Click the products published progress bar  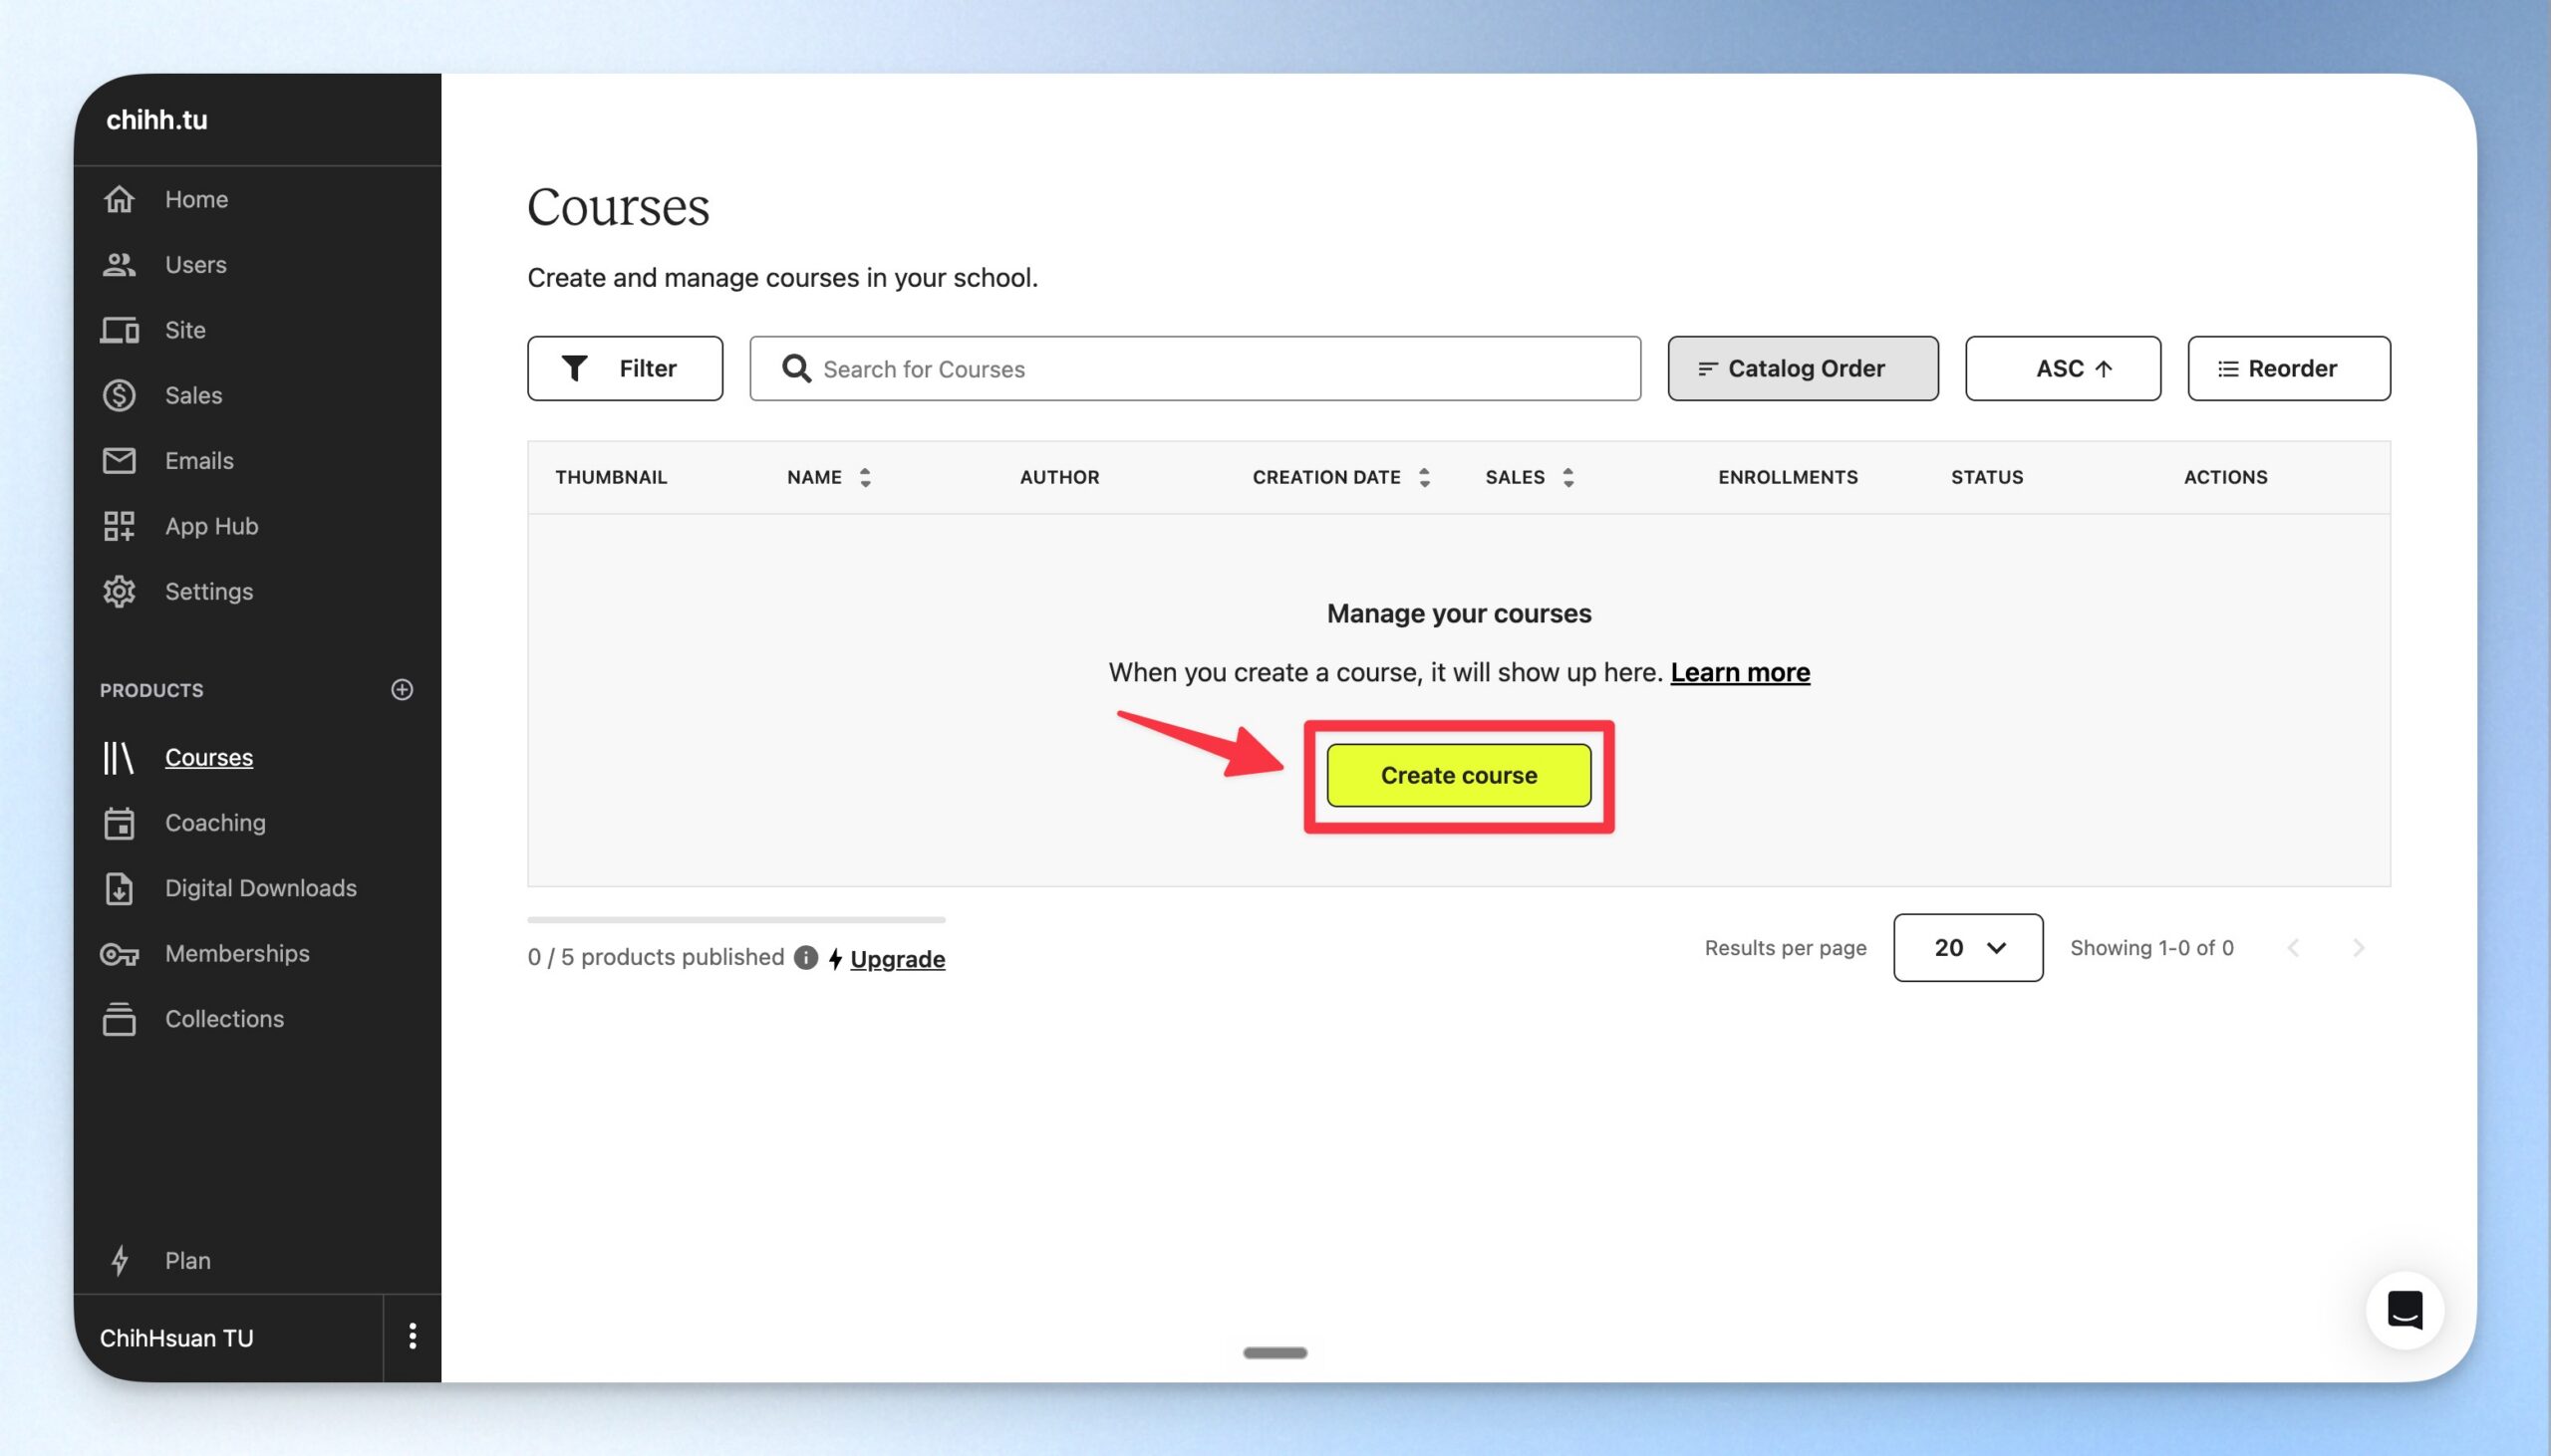click(735, 919)
